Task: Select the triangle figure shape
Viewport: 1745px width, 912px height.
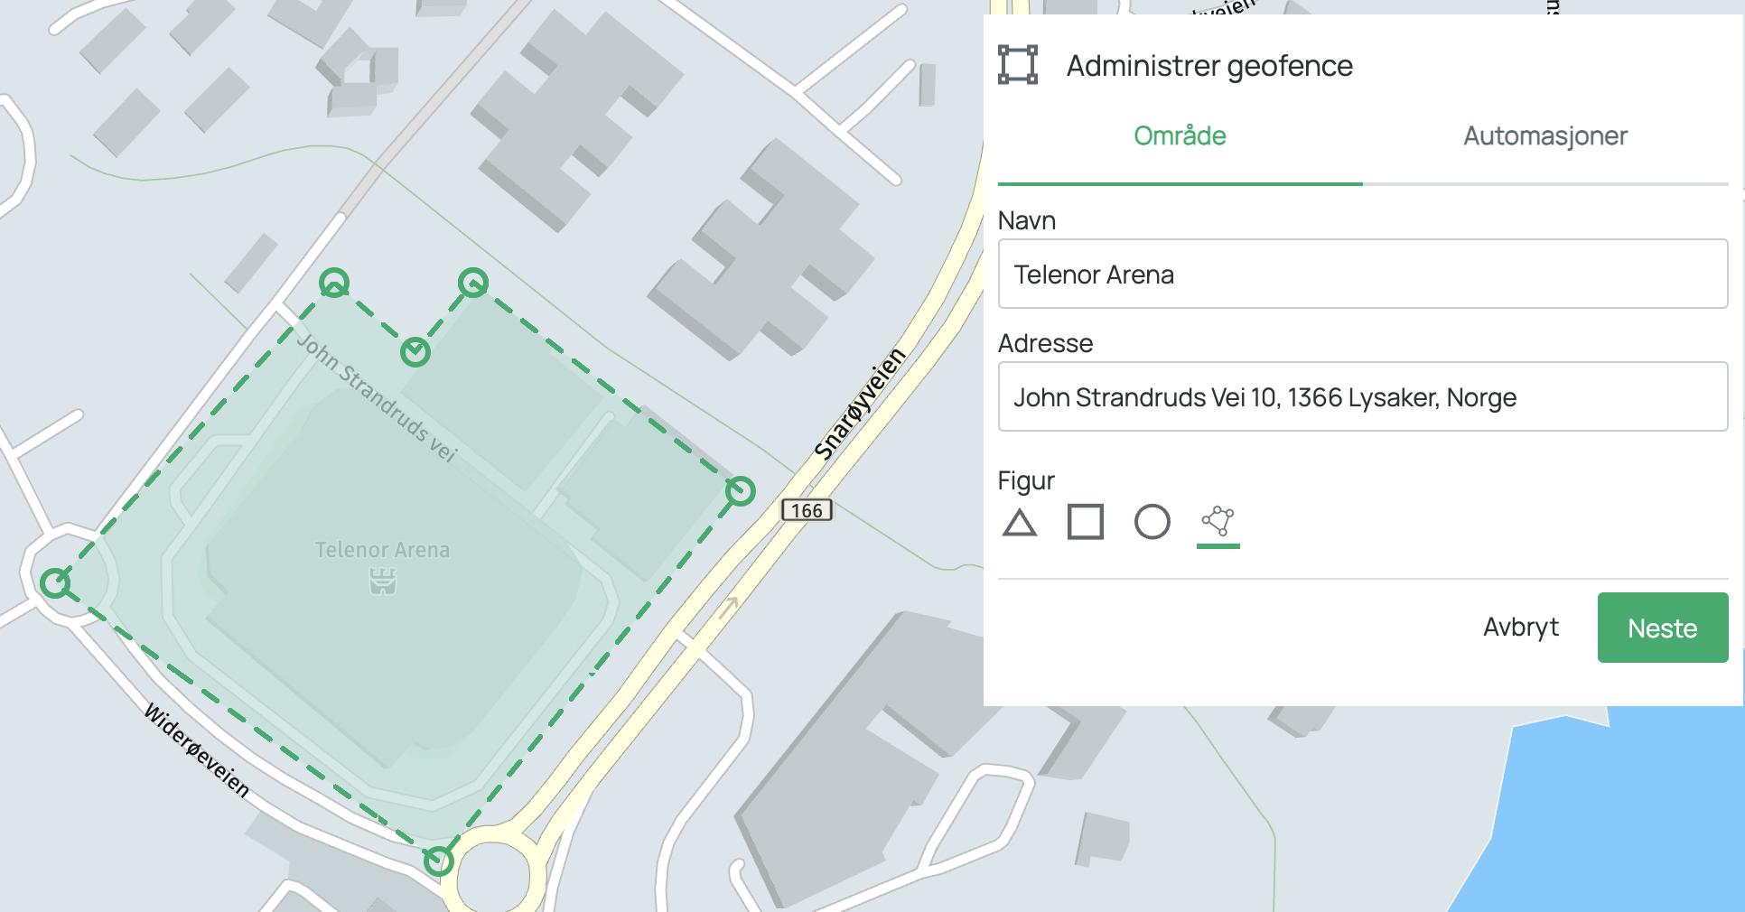Action: [1020, 523]
